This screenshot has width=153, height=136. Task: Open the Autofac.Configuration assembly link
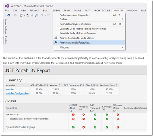tap(17, 93)
